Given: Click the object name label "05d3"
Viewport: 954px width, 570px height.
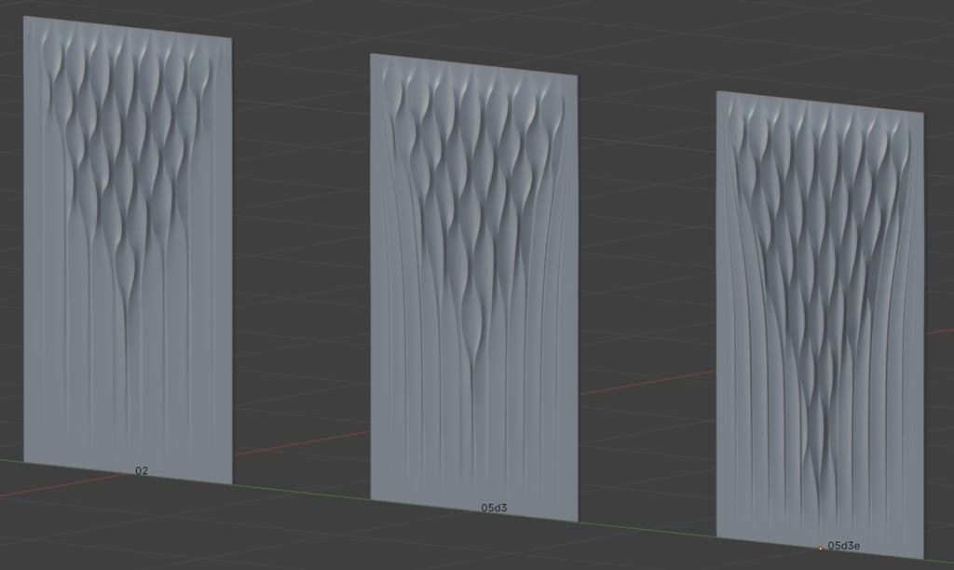Looking at the screenshot, I should [494, 508].
